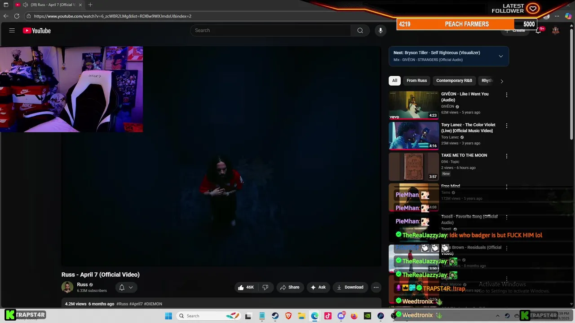The image size is (575, 323).
Task: Click the #April7 hashtag
Action: 136,304
